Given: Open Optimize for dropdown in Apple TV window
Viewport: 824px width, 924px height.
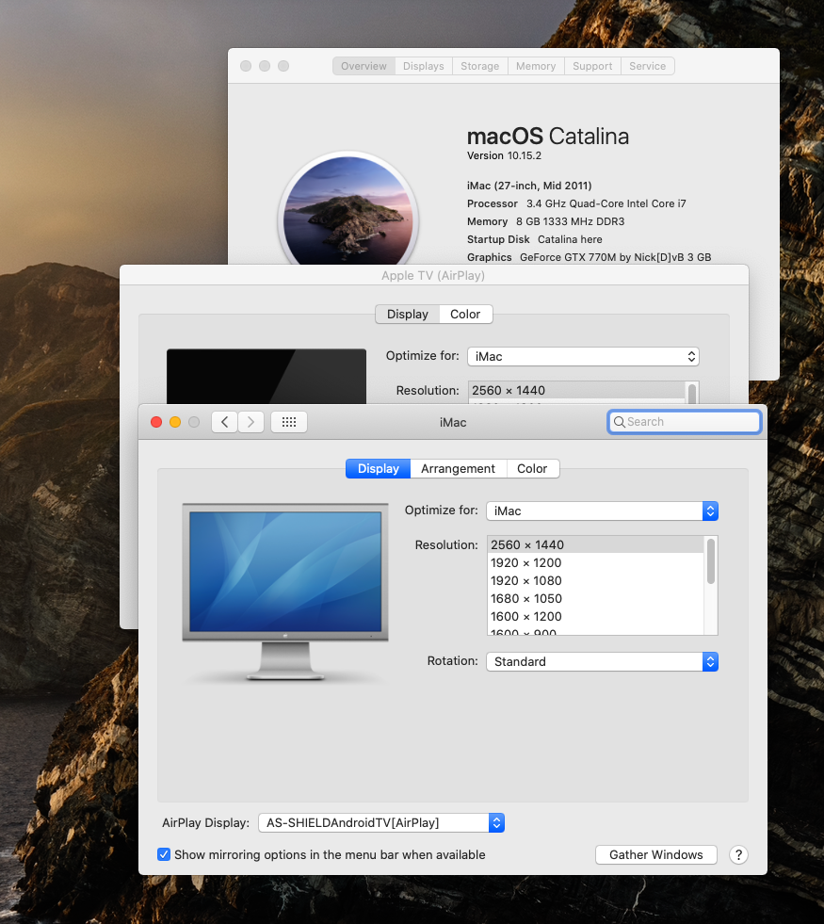Looking at the screenshot, I should point(583,357).
